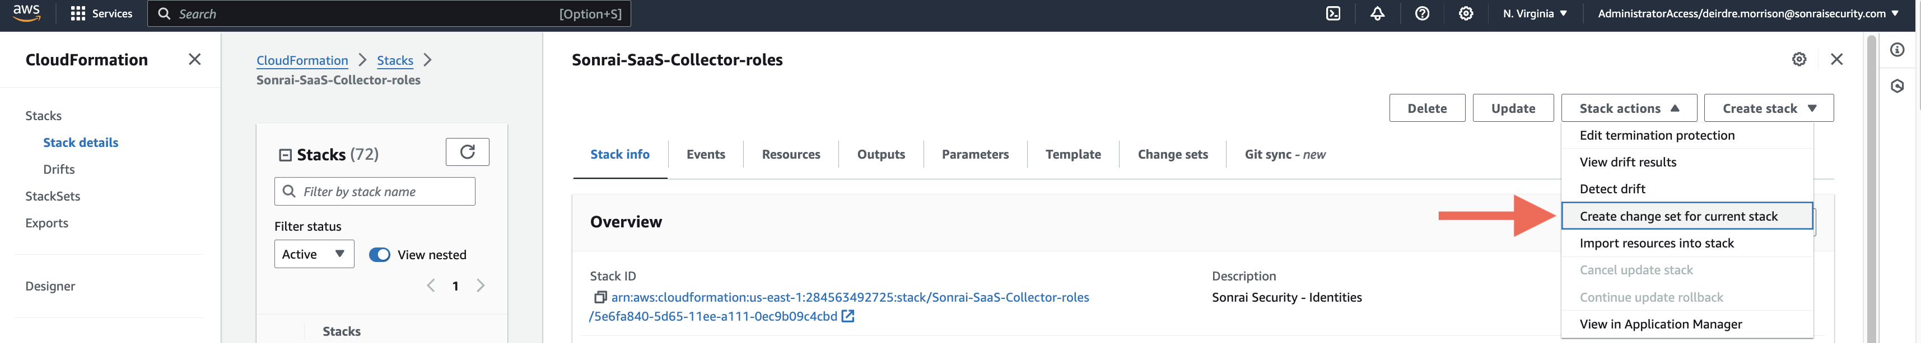
Task: Open stack panel preferences gear icon
Action: click(x=1799, y=60)
